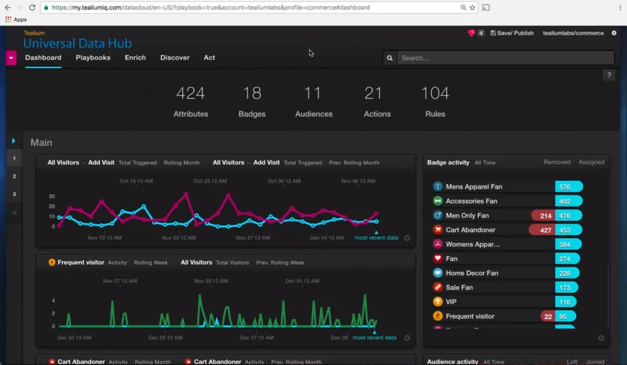Viewport: 627px width, 365px height.
Task: Click the Womens Apparel badge icon
Action: click(x=438, y=244)
